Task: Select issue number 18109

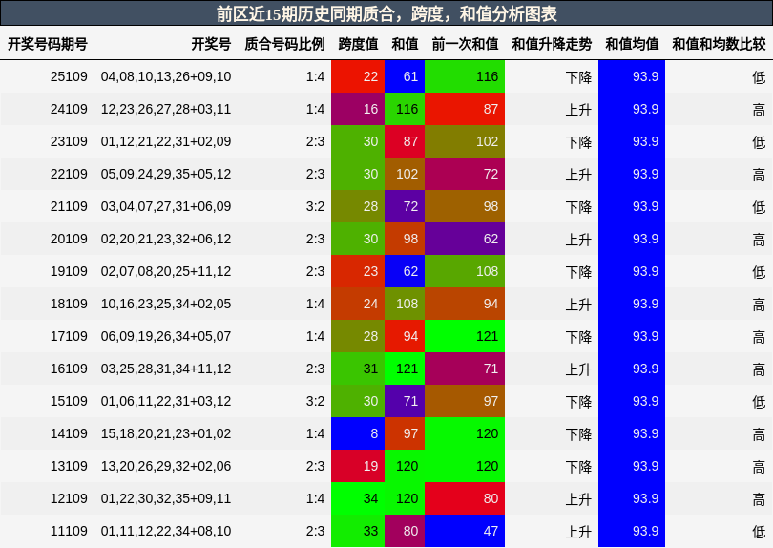Action: pyautogui.click(x=69, y=304)
